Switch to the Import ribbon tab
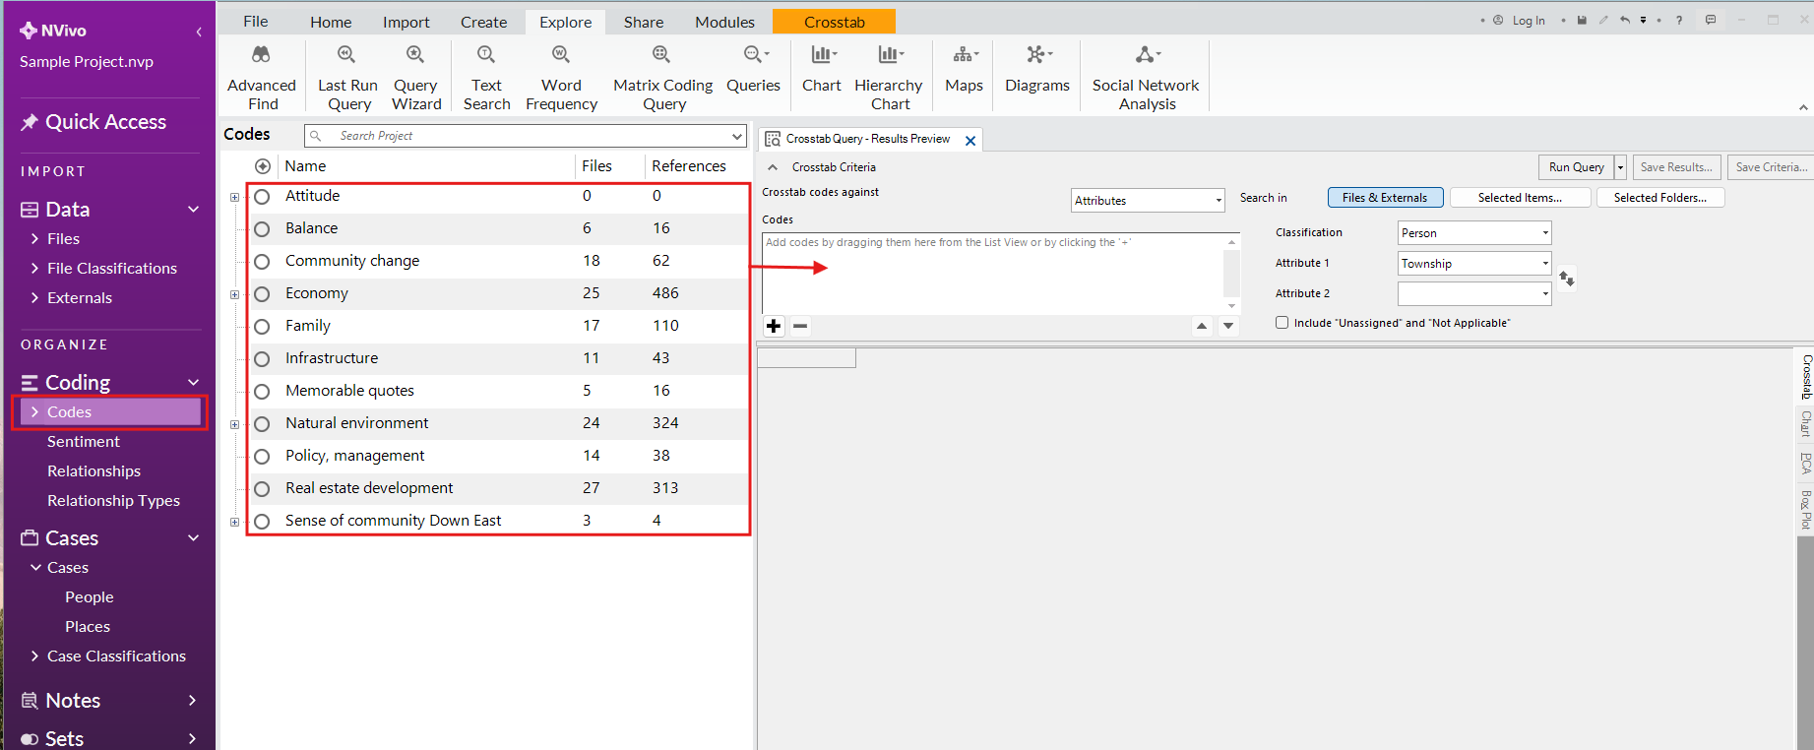1814x750 pixels. (407, 22)
